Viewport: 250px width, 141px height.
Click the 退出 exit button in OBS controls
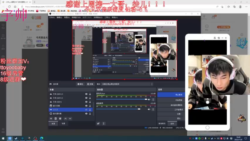pyautogui.click(x=171, y=118)
